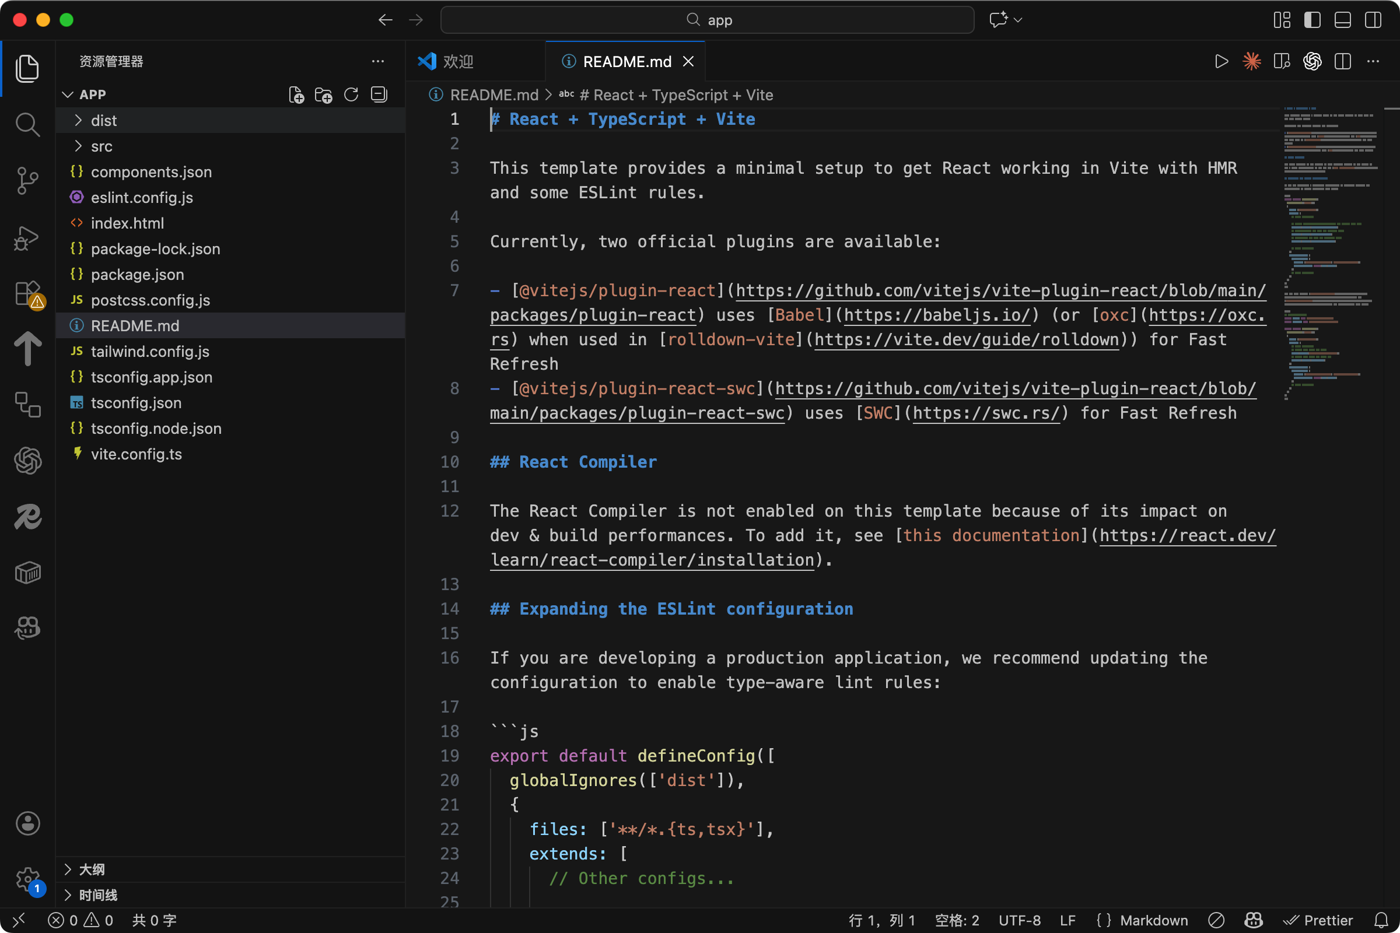
Task: Click the app search field in title bar
Action: tap(707, 20)
